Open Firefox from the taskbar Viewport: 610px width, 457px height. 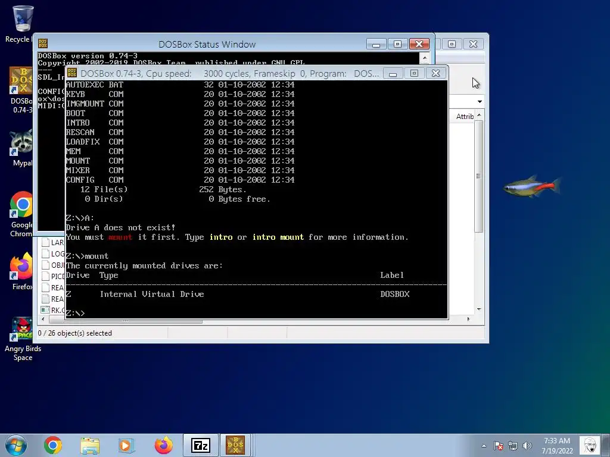click(x=163, y=445)
